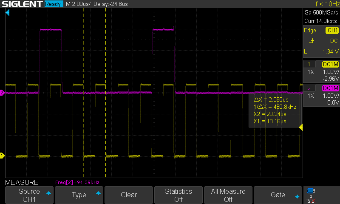Screen dimensions: 340x204
Task: Select the channel 2 magenta ground marker
Action: (x=2, y=93)
